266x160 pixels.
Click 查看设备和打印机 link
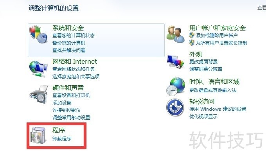coord(71,95)
